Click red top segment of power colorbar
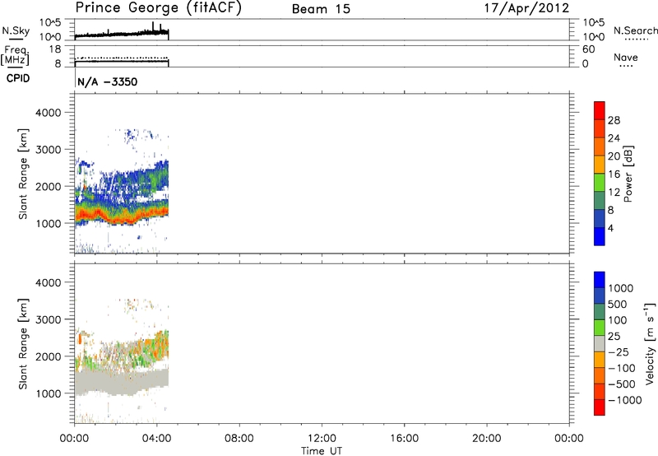Viewport: 658px width, 456px height. click(600, 110)
